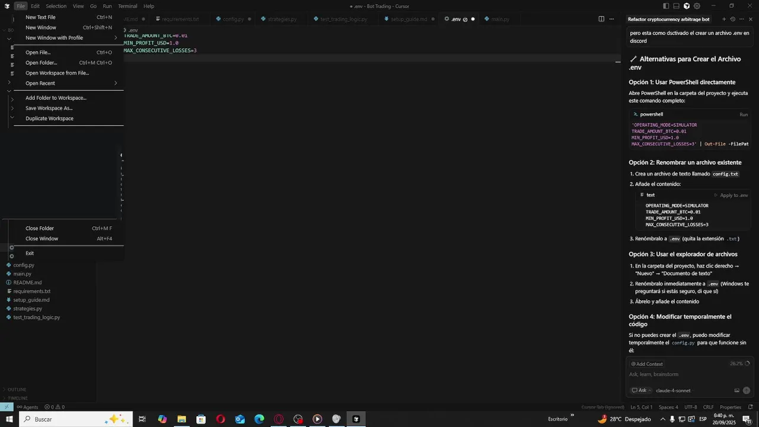The image size is (759, 427).
Task: Expand New Window with Profile submenu
Action: pyautogui.click(x=69, y=38)
